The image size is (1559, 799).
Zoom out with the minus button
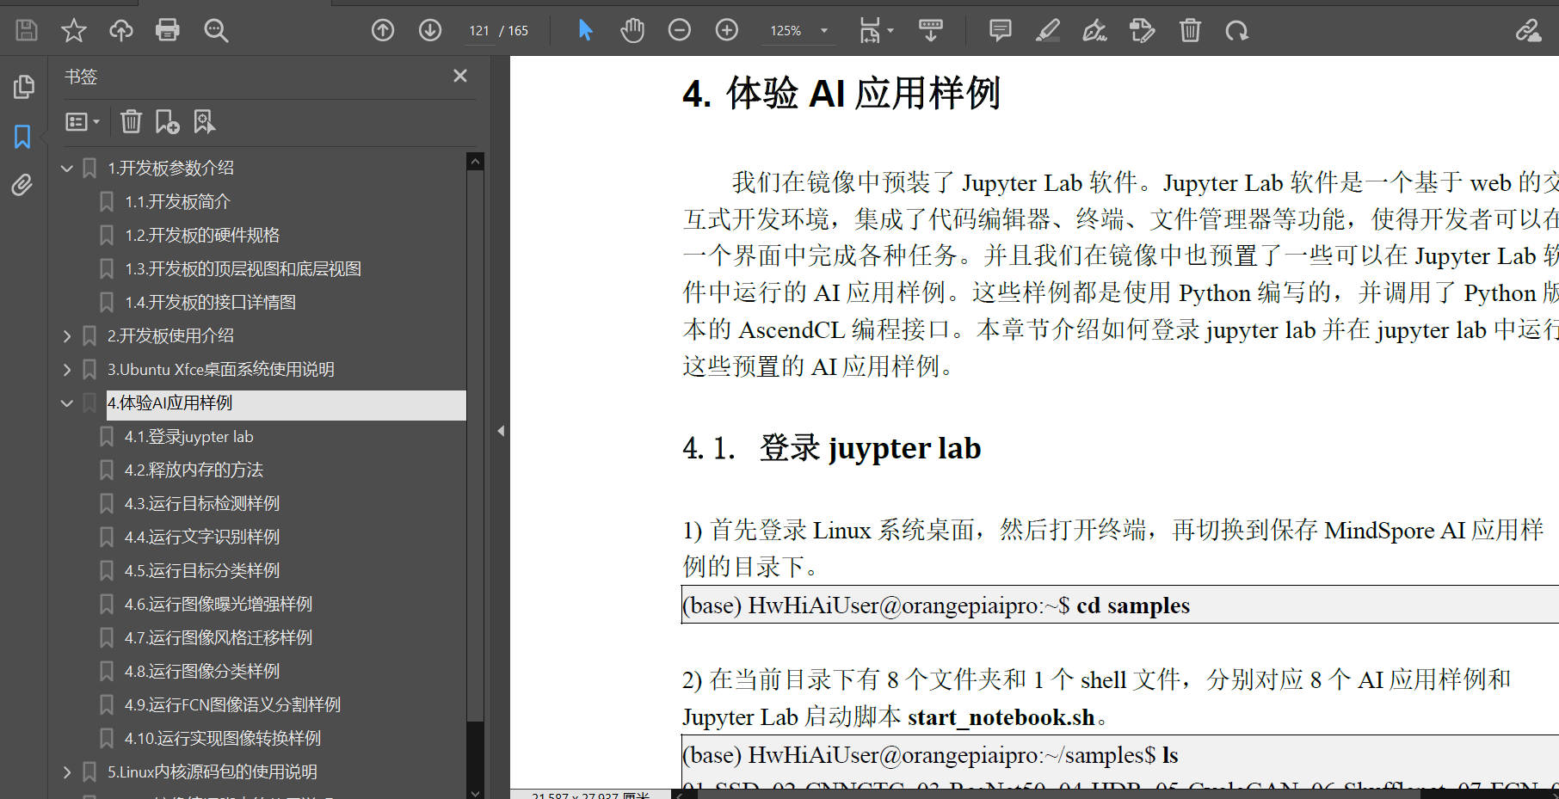click(680, 31)
